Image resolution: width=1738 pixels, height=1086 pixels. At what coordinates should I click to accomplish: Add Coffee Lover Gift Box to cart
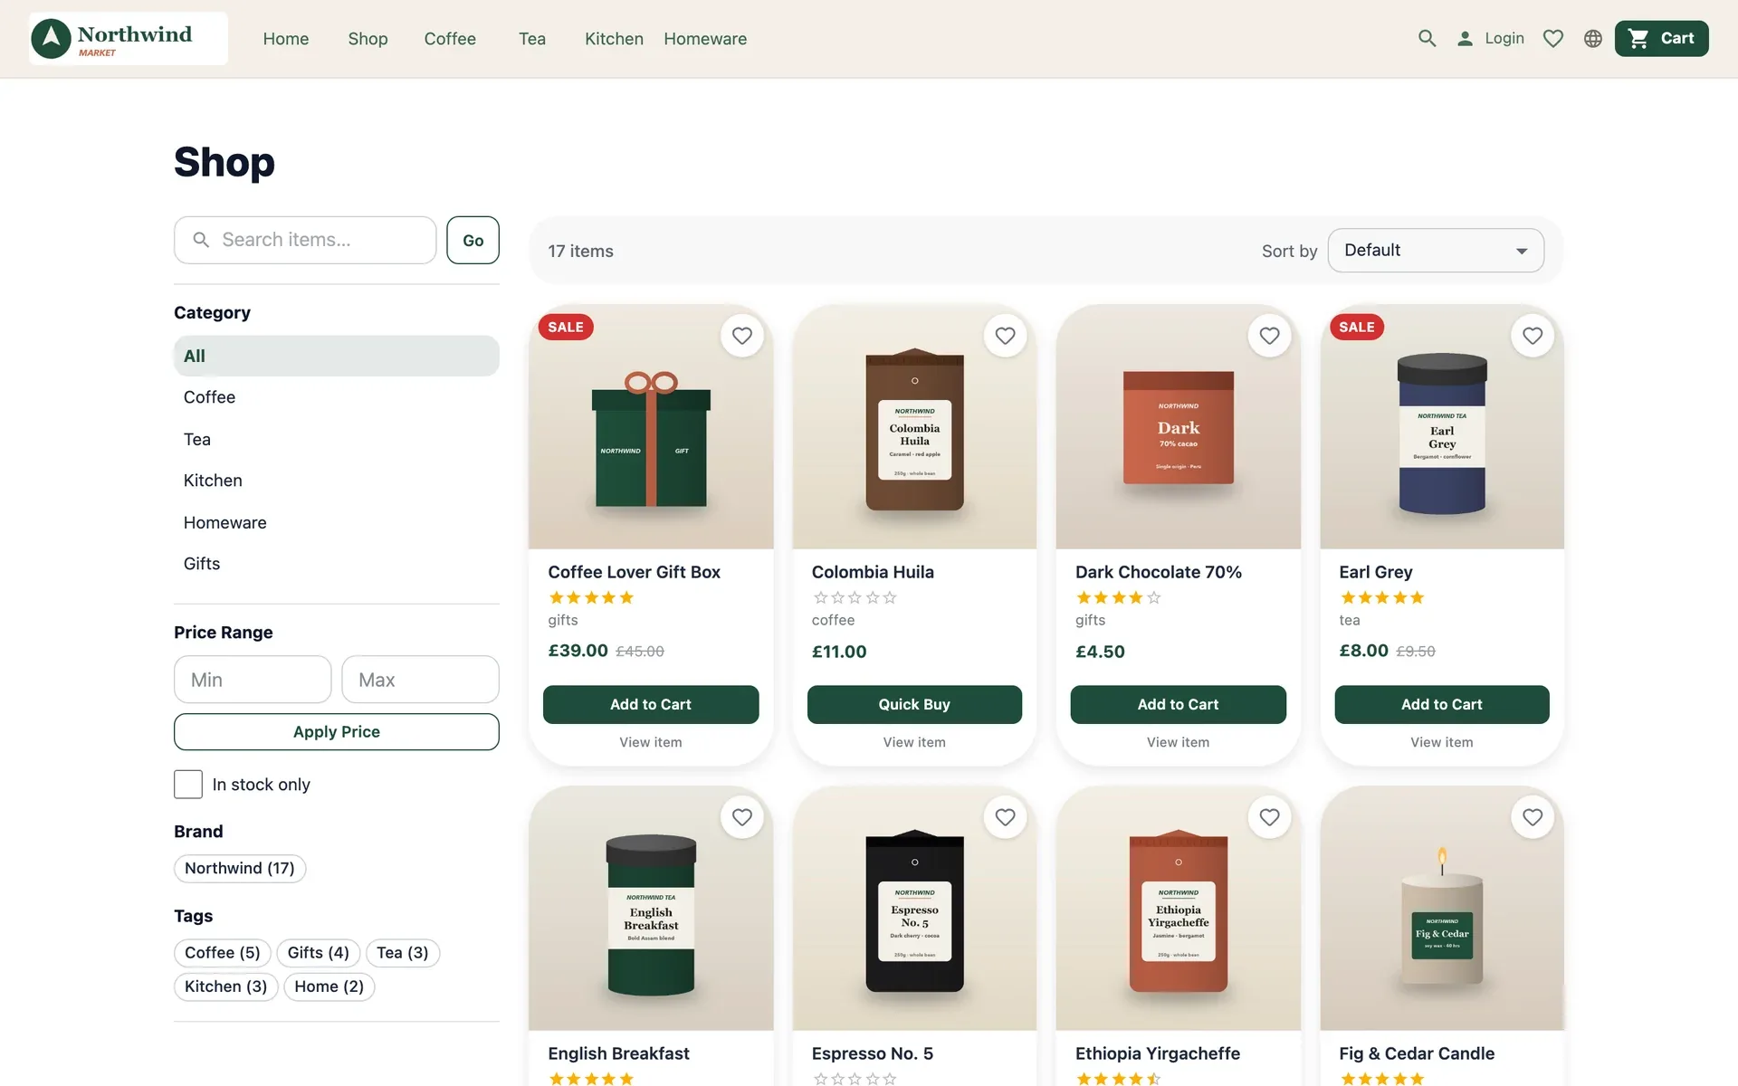click(651, 704)
